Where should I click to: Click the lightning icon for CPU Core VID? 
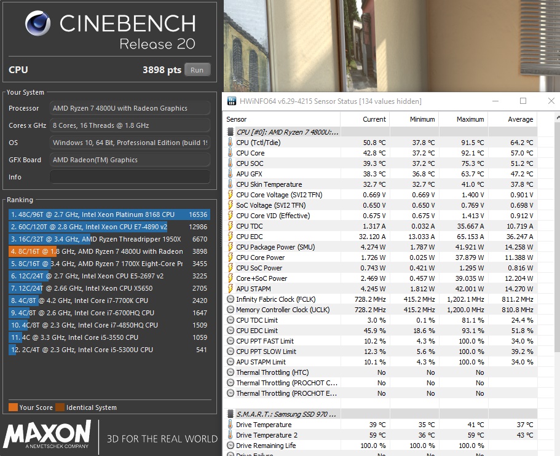pos(230,216)
